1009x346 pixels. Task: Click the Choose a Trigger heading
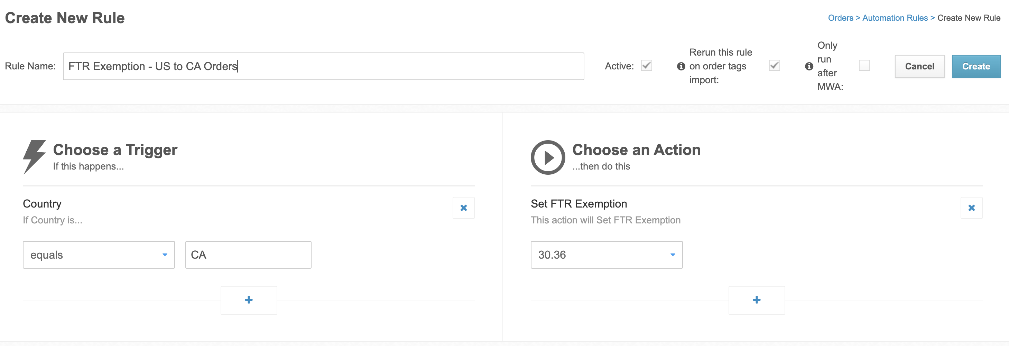coord(115,150)
